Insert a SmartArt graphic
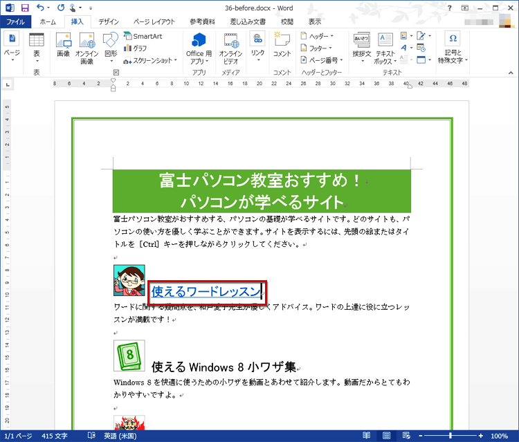 [143, 36]
